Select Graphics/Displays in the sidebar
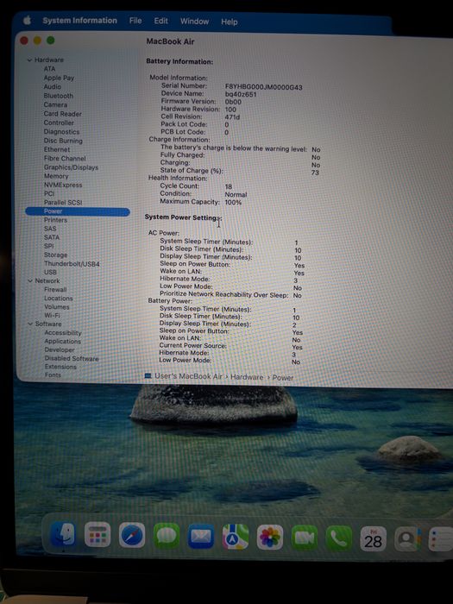 point(71,167)
